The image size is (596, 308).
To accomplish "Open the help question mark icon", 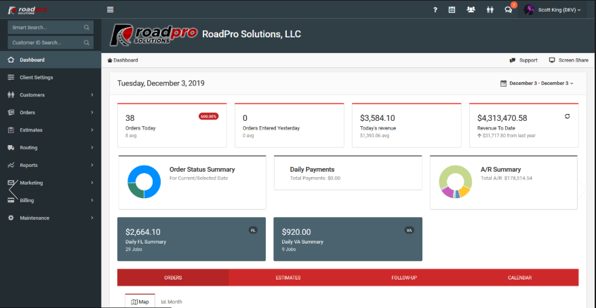I will click(x=435, y=10).
